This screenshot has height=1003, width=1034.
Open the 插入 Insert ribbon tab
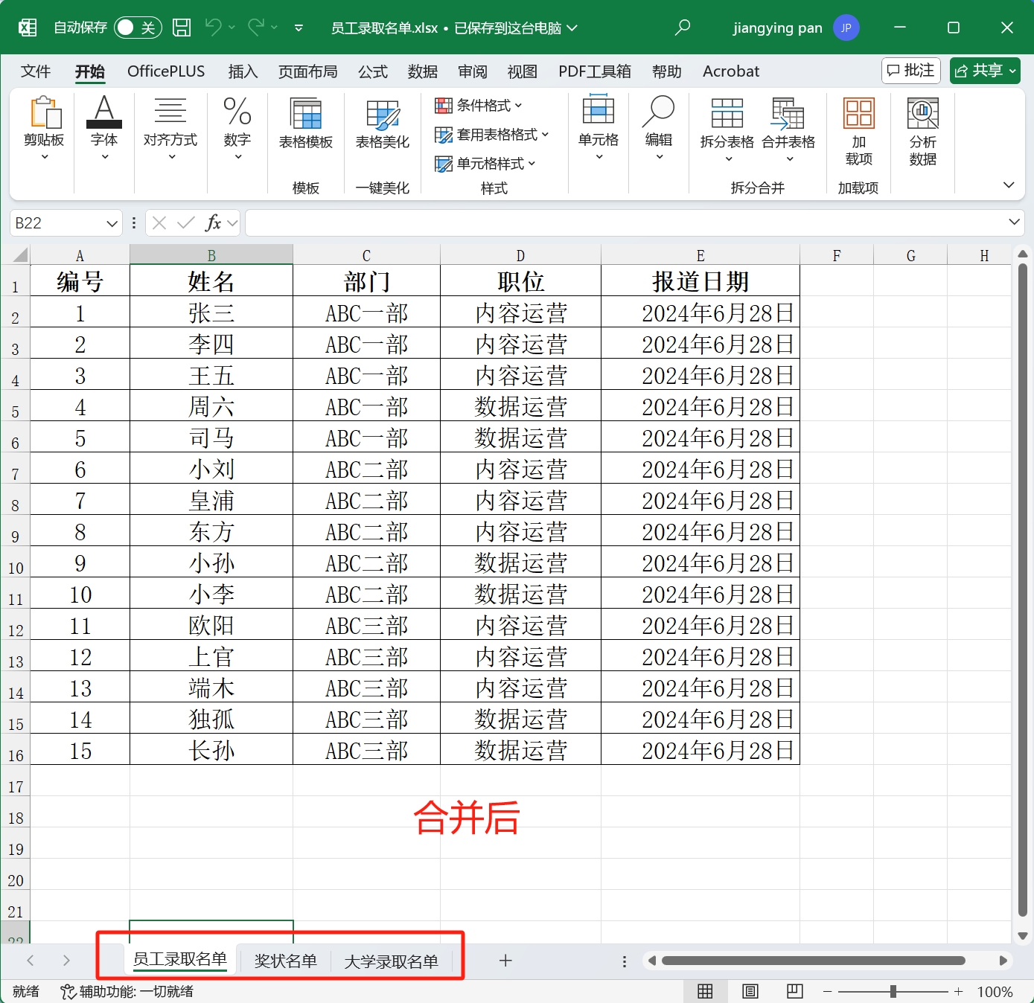point(243,71)
